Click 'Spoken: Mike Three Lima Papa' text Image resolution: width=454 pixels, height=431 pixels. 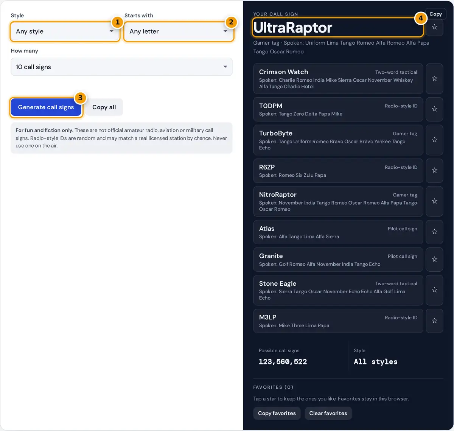click(x=294, y=325)
